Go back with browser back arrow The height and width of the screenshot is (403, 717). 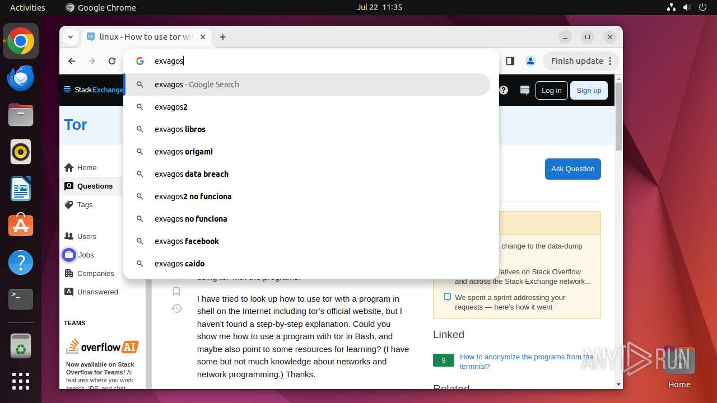[72, 61]
